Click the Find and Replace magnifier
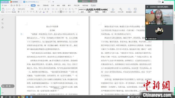This screenshot has width=175, height=98. tap(129, 10)
